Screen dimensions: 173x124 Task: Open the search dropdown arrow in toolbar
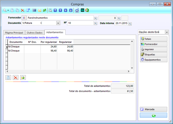click(8, 10)
